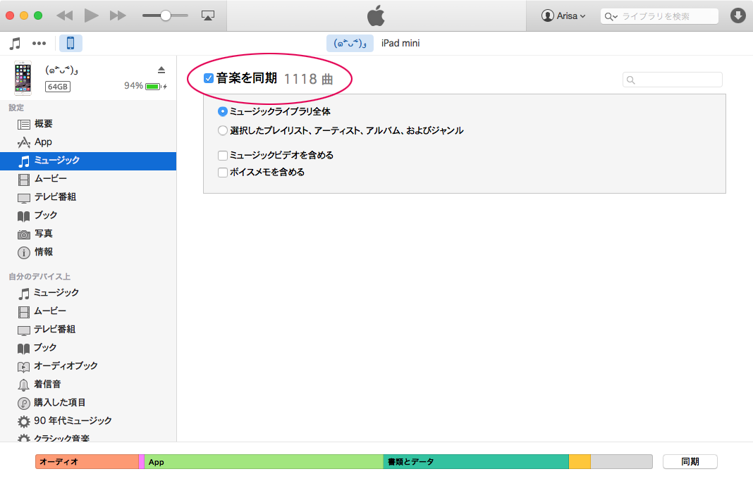
Task: Click the 同期 sync button
Action: 690,462
